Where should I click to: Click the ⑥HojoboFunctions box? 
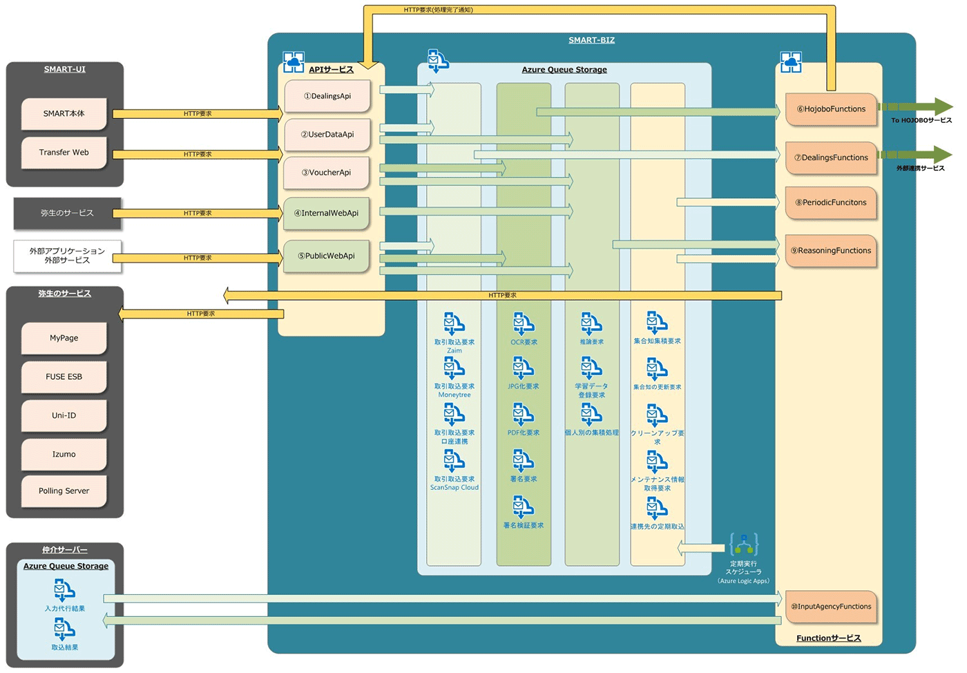click(831, 109)
